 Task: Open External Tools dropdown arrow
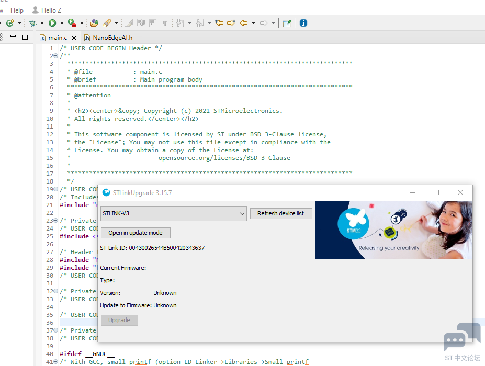coord(82,23)
